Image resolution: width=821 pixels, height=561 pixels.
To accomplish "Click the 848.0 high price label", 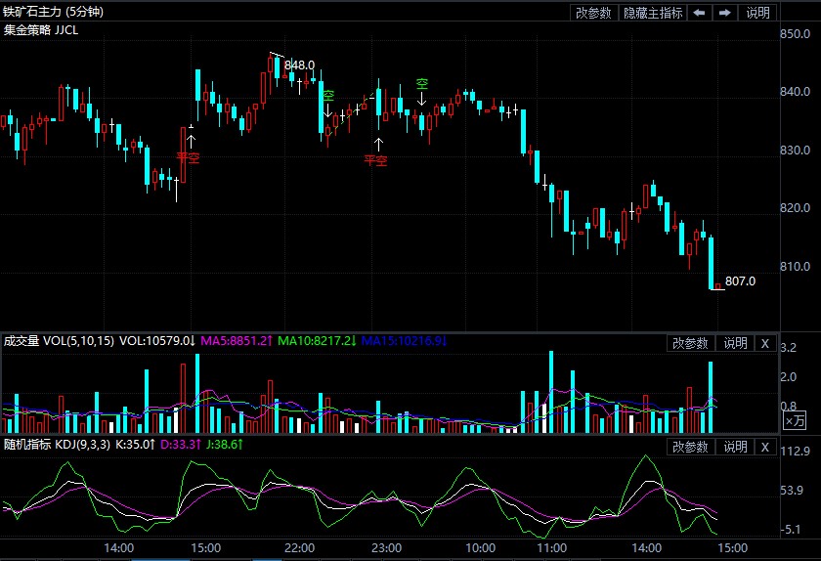I will [x=299, y=65].
